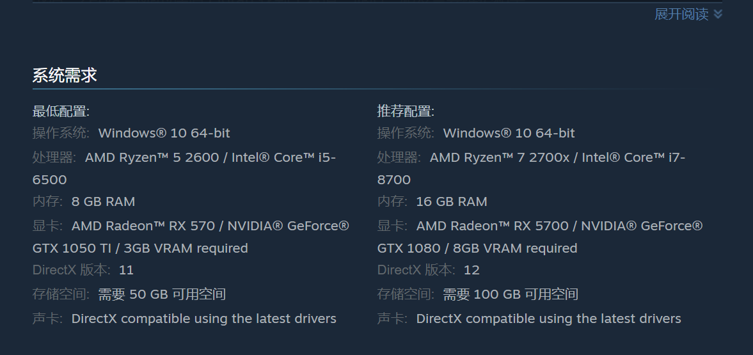Click the 8 GB RAM memory entry
Viewport: 753px width, 355px height.
103,201
